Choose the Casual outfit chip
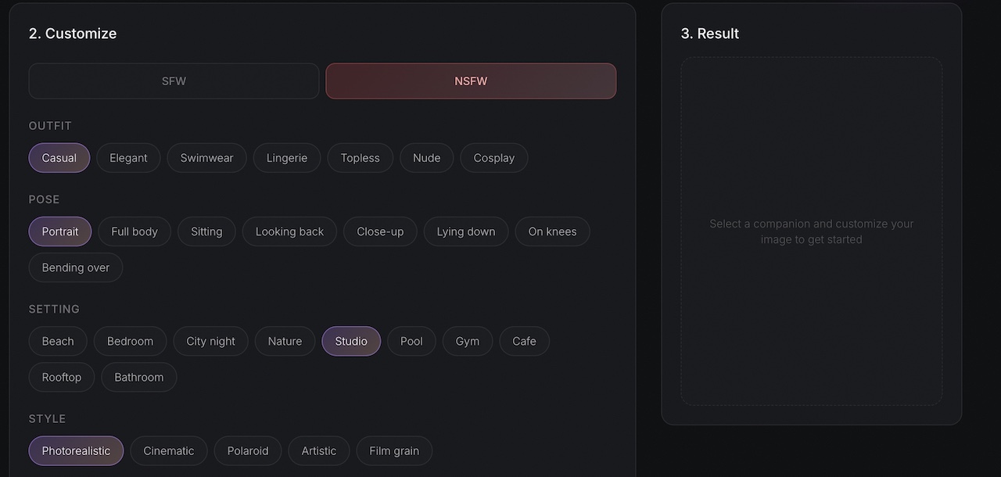Image resolution: width=1001 pixels, height=477 pixels. point(59,158)
